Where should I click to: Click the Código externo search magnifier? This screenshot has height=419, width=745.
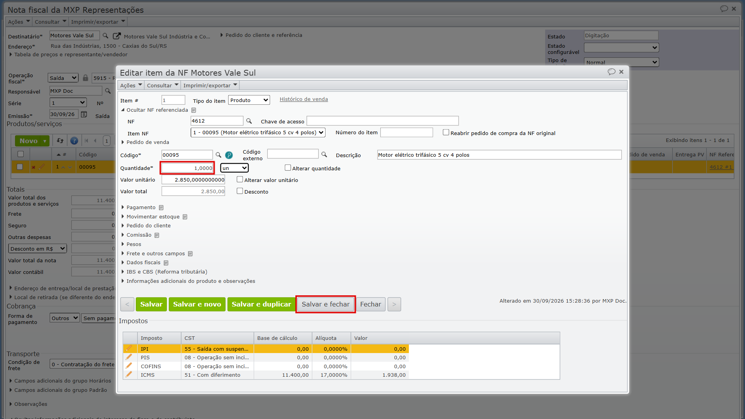[x=324, y=154]
